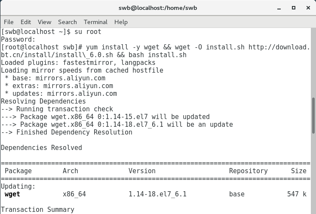Click the 'Transaction Summary' line
The image size is (316, 214).
point(37,210)
